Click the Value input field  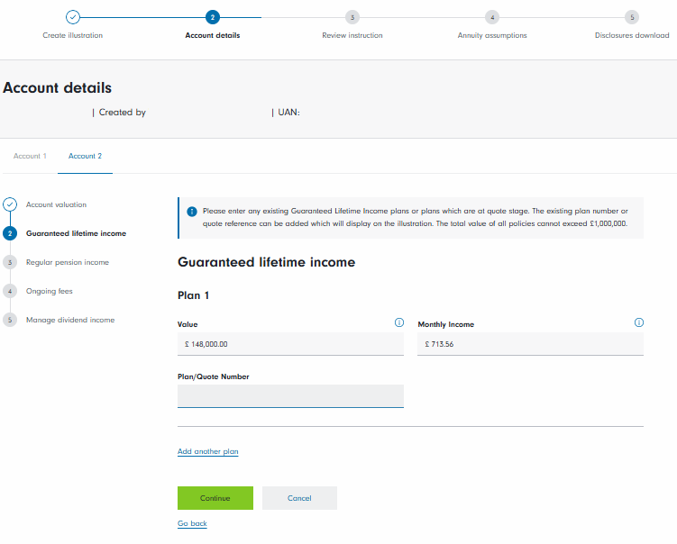(290, 343)
